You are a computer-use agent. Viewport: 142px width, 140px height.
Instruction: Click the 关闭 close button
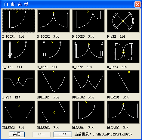pyautogui.click(x=17, y=134)
